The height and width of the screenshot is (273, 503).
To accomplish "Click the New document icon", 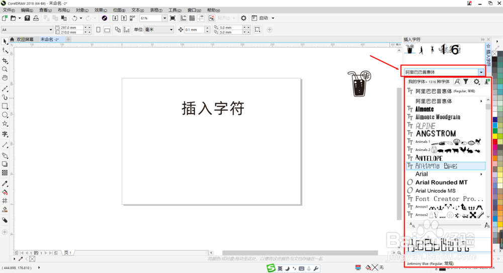I will 5,18.
